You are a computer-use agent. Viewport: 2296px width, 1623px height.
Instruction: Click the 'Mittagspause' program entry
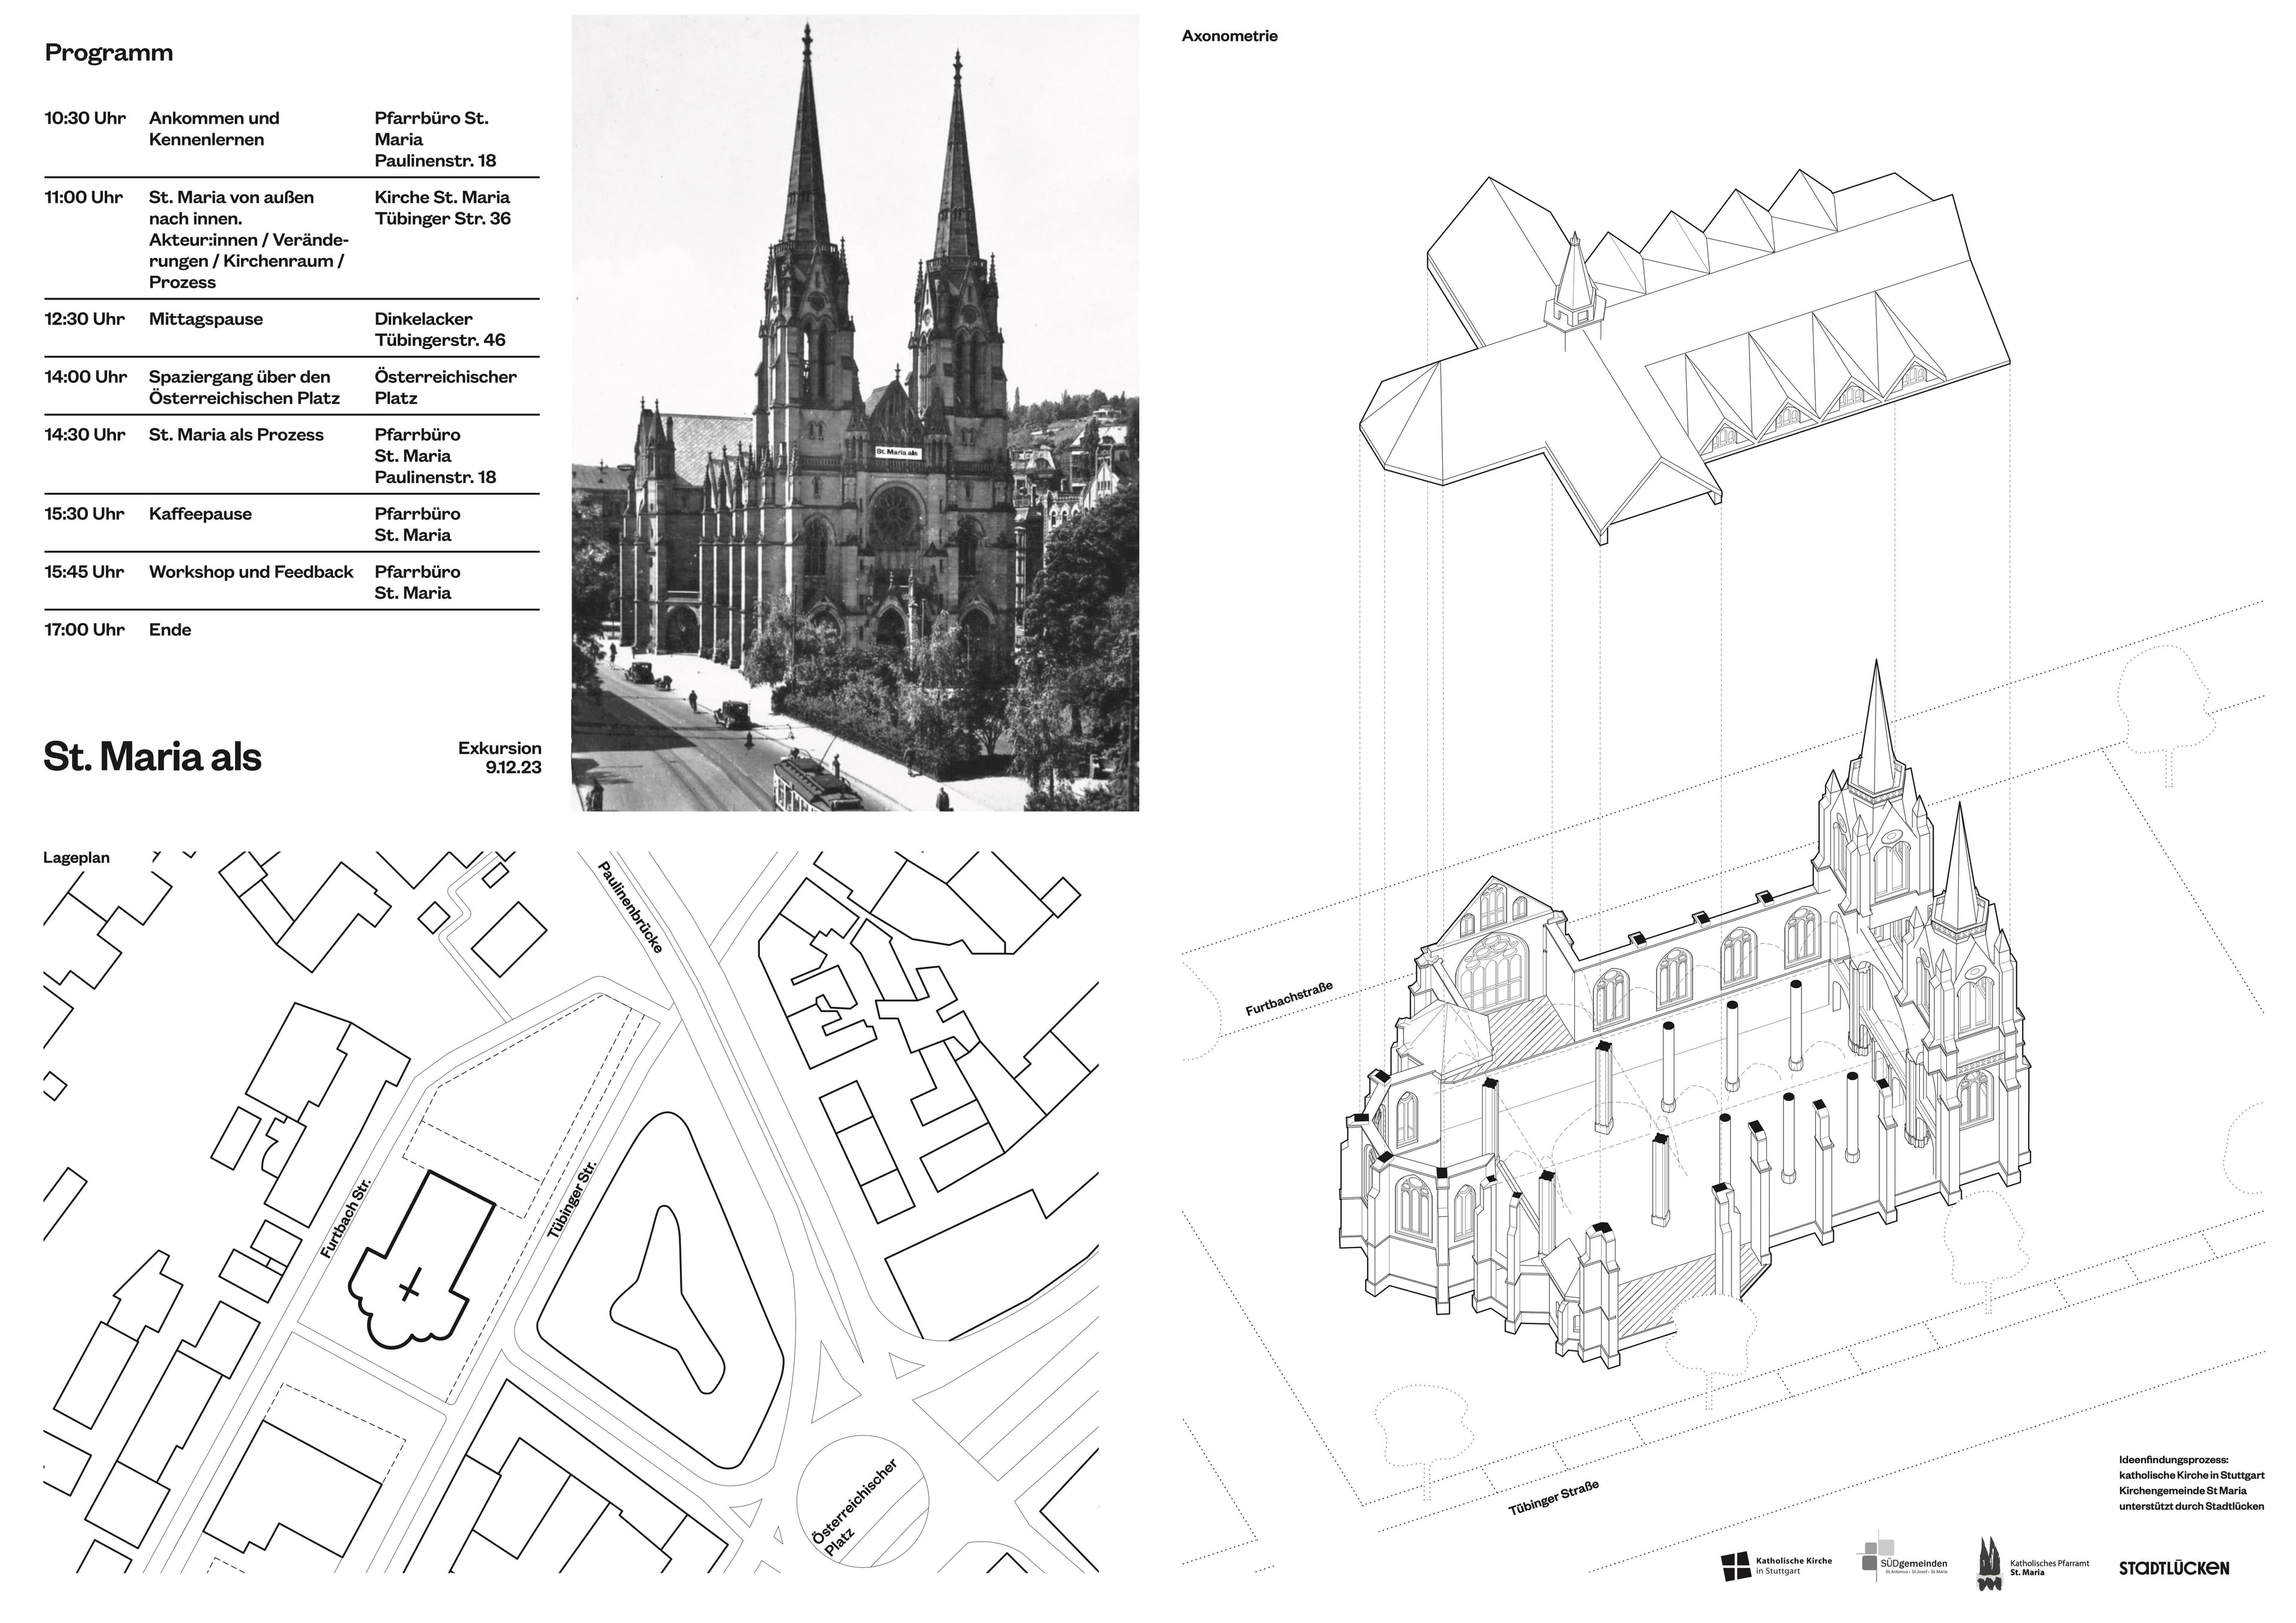[x=206, y=319]
